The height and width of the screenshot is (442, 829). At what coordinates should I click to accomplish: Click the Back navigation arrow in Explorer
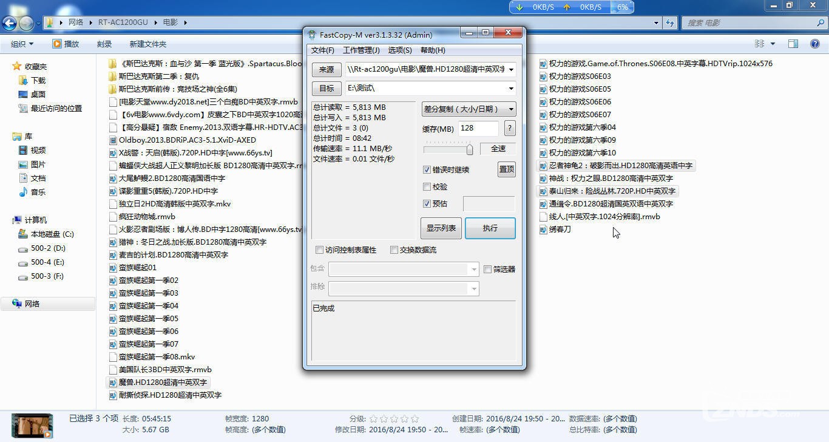coord(9,22)
